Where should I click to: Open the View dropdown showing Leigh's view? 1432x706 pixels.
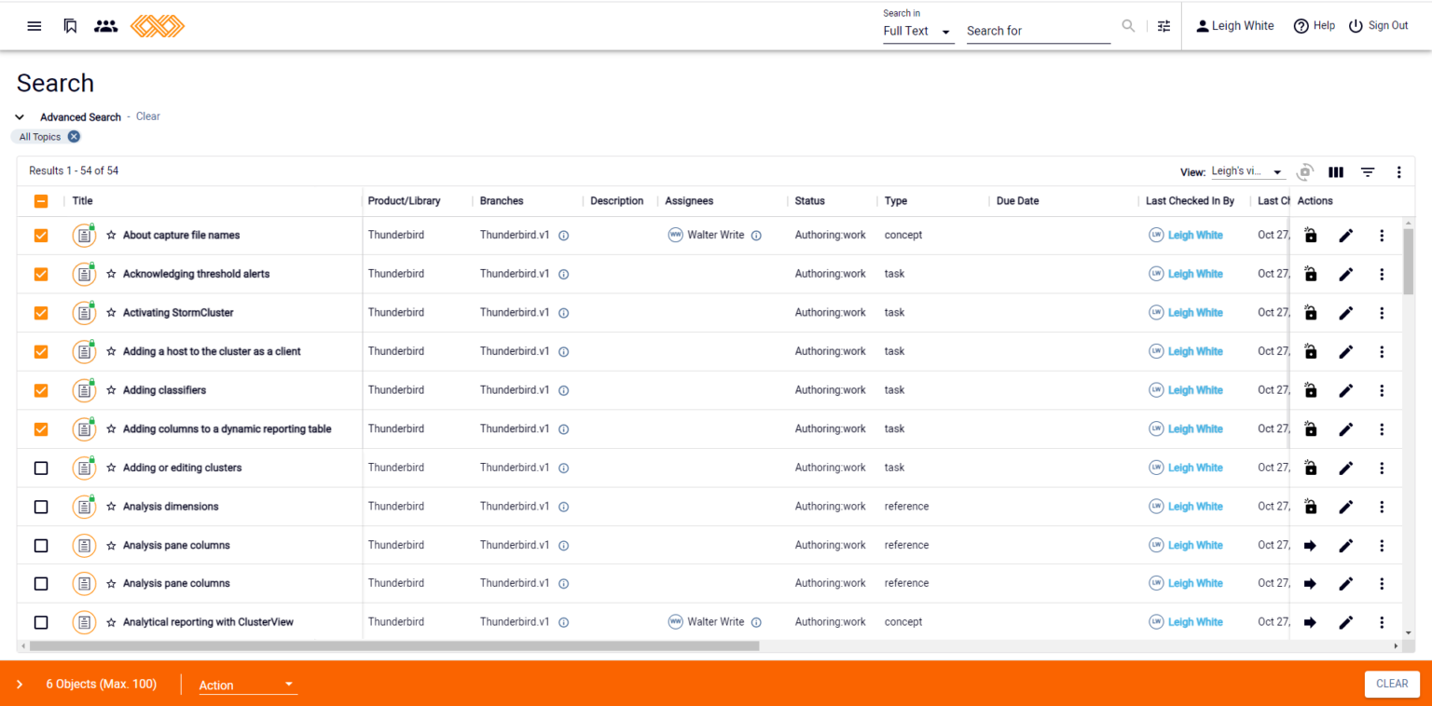click(1247, 172)
